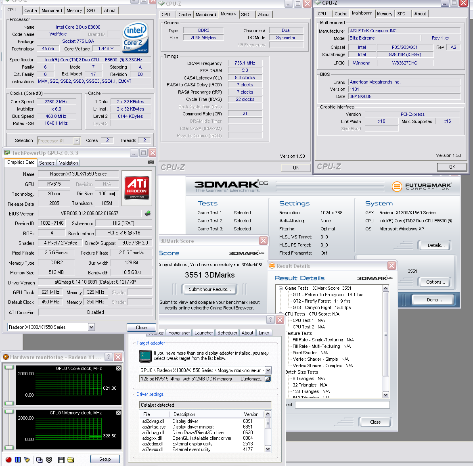Click the Customize expand icon for the adapter
The height and width of the screenshot is (466, 473).
coord(268,379)
